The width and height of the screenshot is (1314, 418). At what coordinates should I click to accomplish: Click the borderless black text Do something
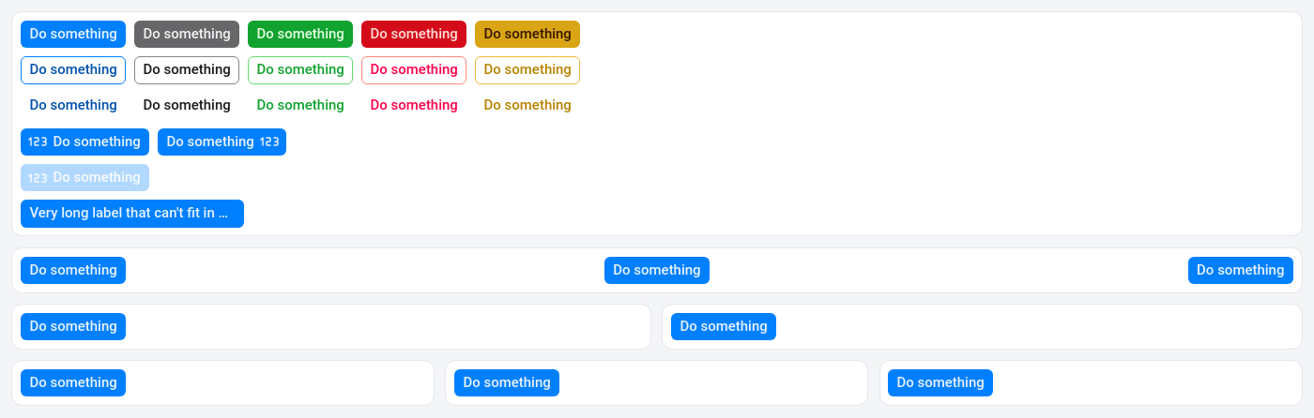click(187, 105)
